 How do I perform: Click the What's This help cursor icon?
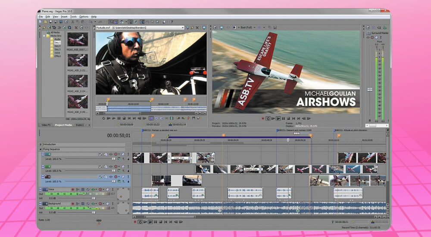[171, 22]
